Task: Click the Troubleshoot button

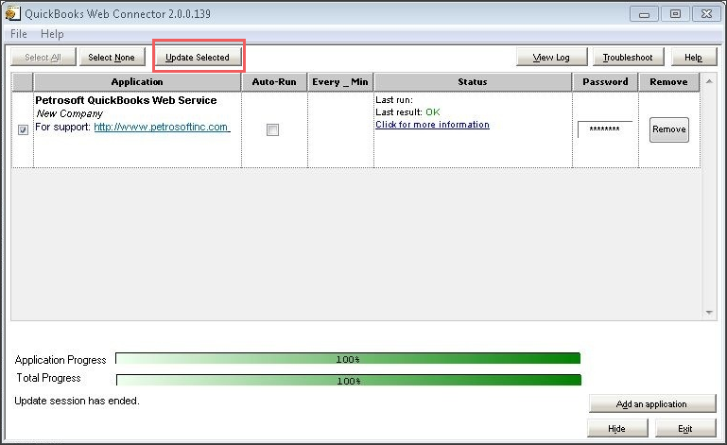Action: click(628, 57)
